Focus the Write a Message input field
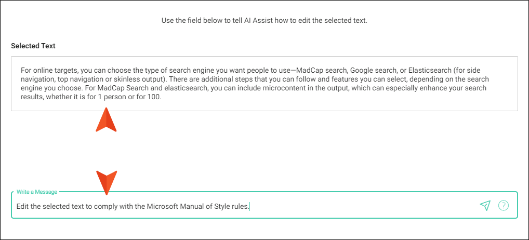This screenshot has width=529, height=240. coord(264,205)
